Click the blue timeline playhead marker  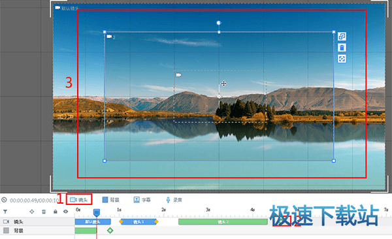point(97,213)
